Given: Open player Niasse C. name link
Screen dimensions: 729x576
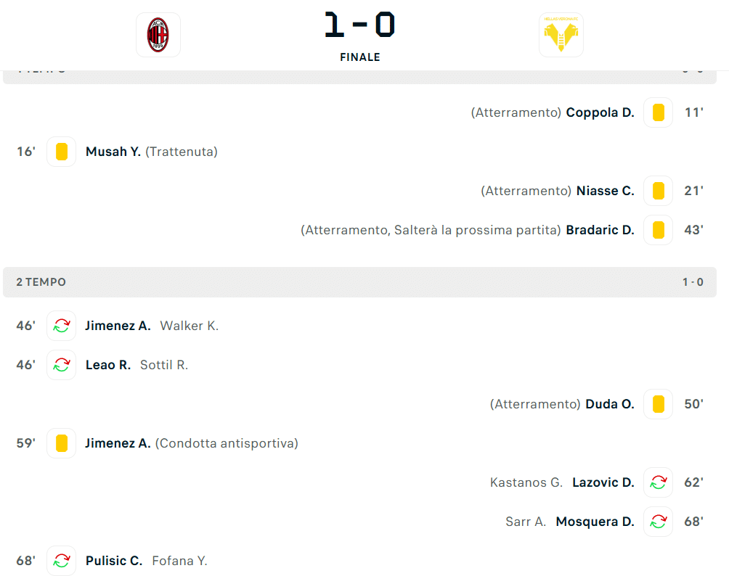Looking at the screenshot, I should [605, 191].
